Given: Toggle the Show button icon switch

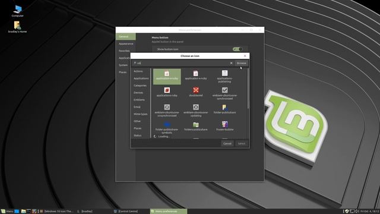Looking at the screenshot, I should [237, 49].
